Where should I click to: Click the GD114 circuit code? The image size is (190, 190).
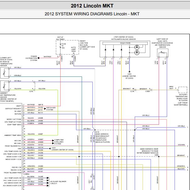[x=40, y=147]
